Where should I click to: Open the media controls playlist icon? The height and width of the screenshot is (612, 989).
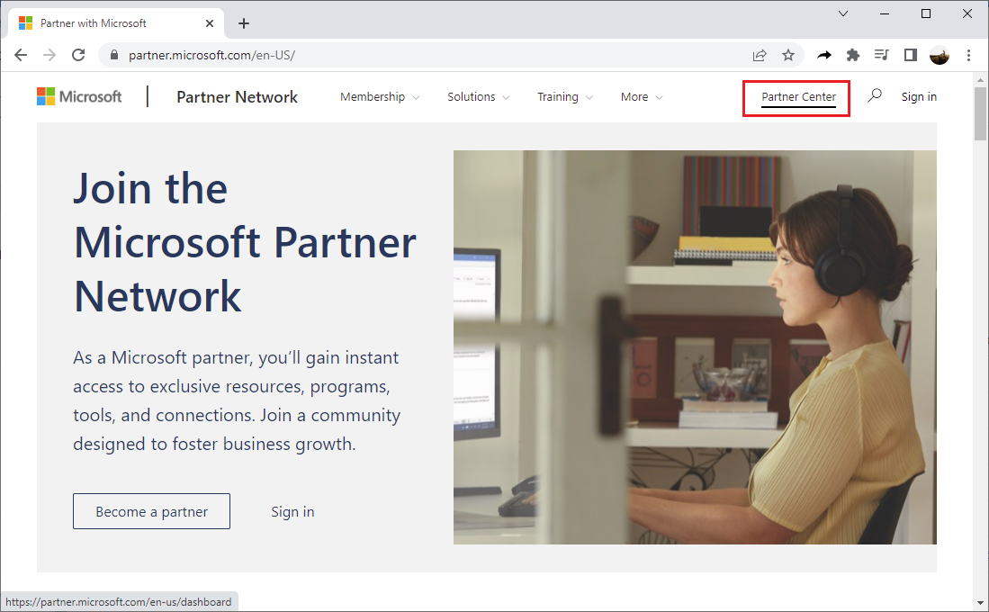881,56
